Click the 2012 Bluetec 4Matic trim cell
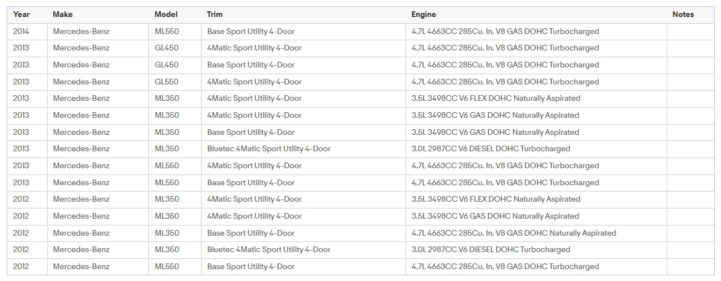Image resolution: width=721 pixels, height=281 pixels. coord(304,250)
